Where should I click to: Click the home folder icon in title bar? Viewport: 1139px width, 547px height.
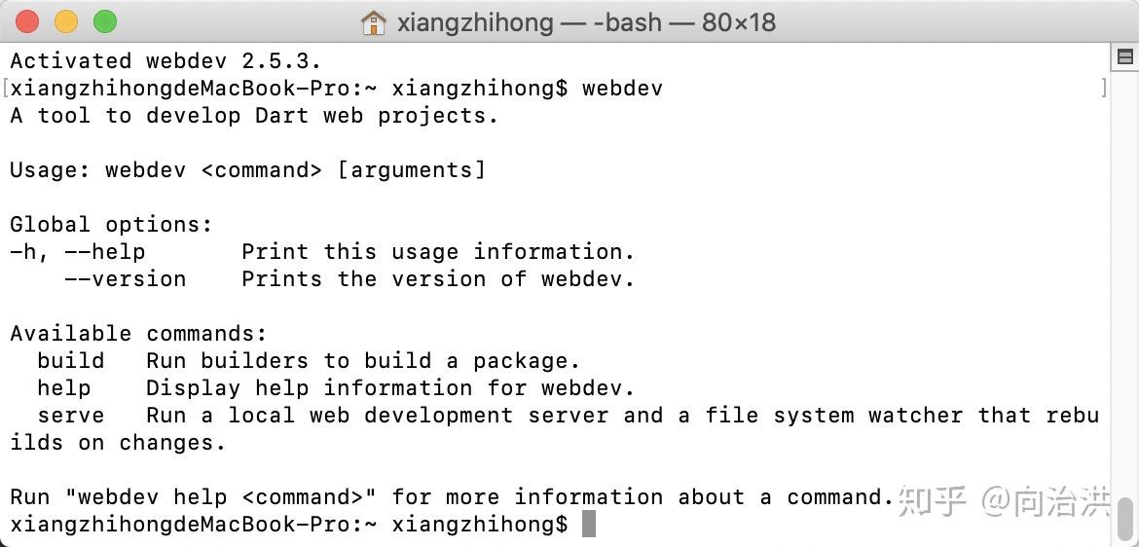[x=374, y=22]
